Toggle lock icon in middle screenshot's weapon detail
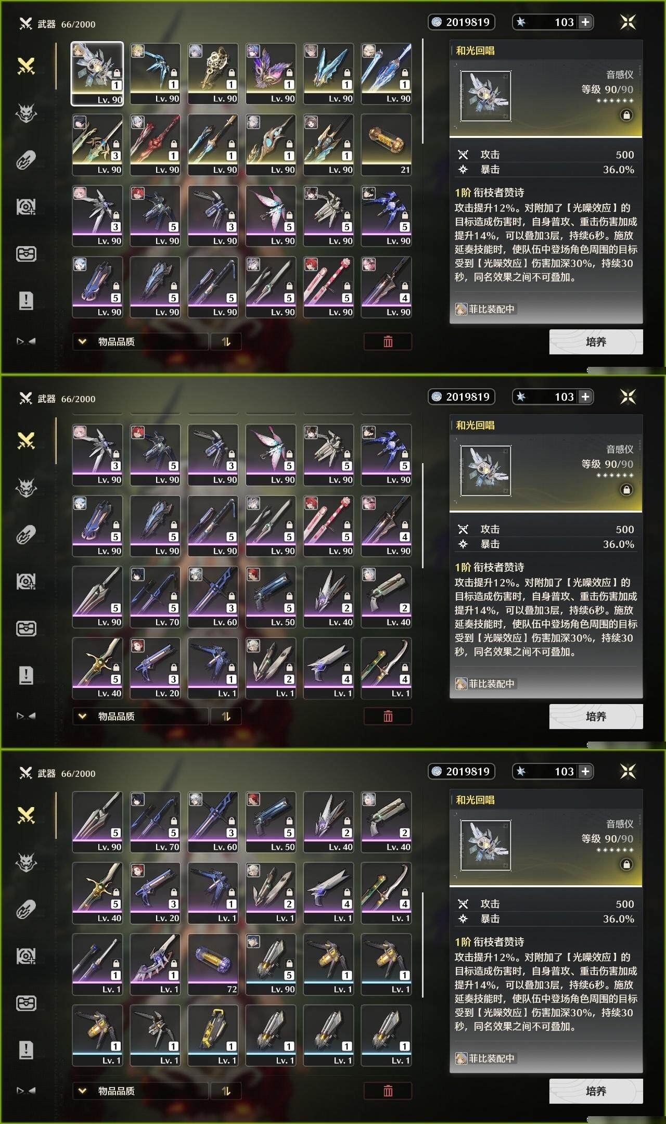 [x=627, y=490]
